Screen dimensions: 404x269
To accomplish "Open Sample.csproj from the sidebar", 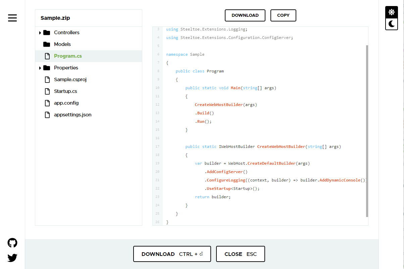I will (70, 79).
